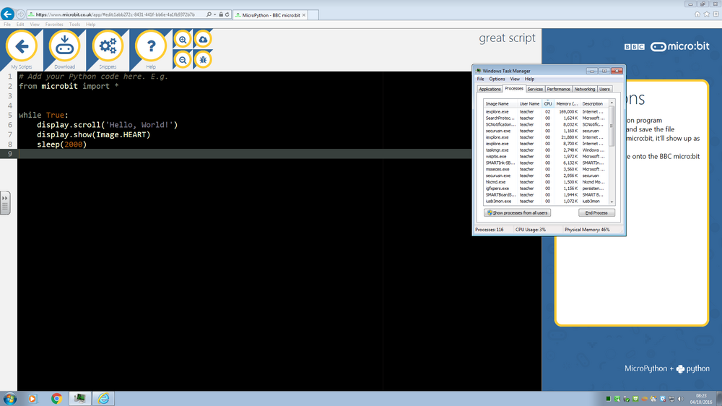Select msseces.exe process row

(x=546, y=169)
